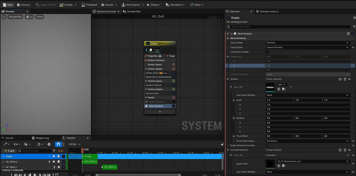Generate a Thumbnail from toolbar
The width and height of the screenshot is (356, 176).
83,5
